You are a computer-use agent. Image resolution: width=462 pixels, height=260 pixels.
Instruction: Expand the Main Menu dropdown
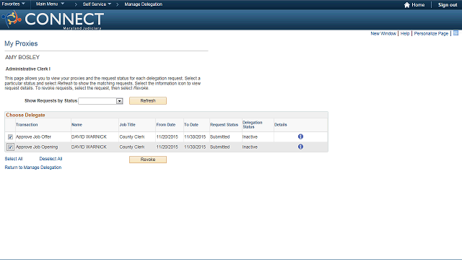[50, 4]
